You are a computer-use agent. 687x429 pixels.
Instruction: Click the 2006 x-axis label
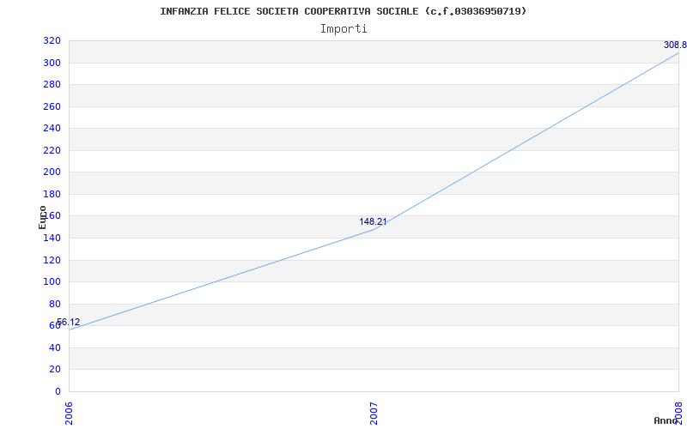[70, 414]
